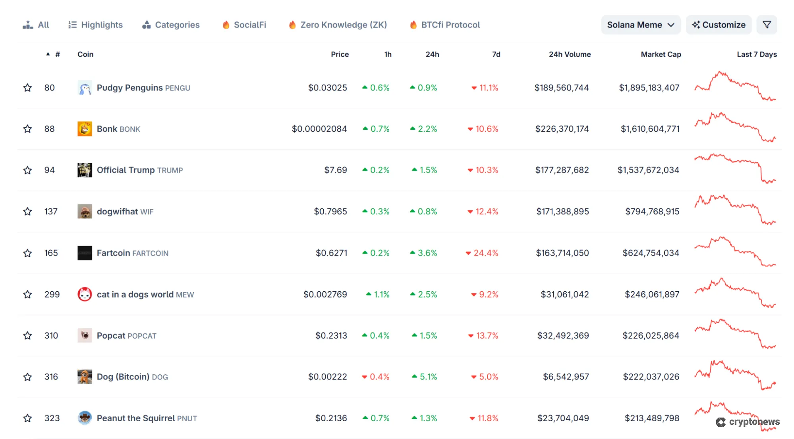The height and width of the screenshot is (439, 794).
Task: Switch to the Highlights tab
Action: (95, 25)
